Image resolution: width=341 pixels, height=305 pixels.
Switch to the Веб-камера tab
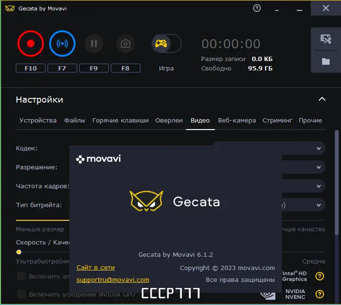(237, 121)
